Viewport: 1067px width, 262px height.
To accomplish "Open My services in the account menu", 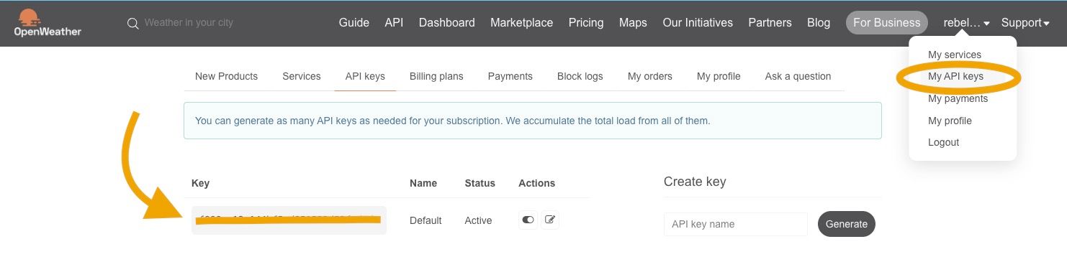I will 955,55.
